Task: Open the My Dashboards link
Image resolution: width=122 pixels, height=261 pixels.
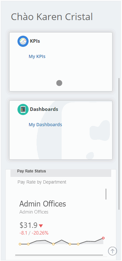Action: coord(45,125)
